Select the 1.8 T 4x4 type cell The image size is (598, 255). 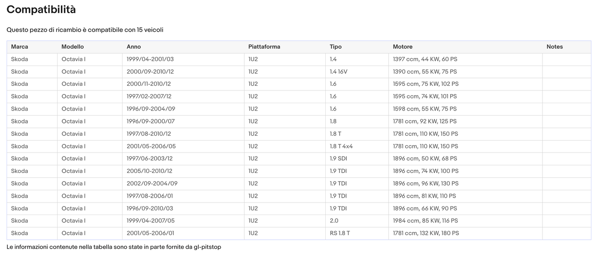click(341, 146)
